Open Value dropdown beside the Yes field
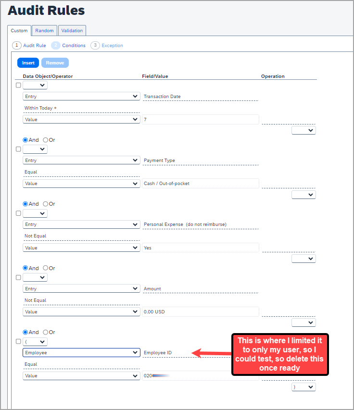Screen dimensions: 354x410 [x=81, y=248]
